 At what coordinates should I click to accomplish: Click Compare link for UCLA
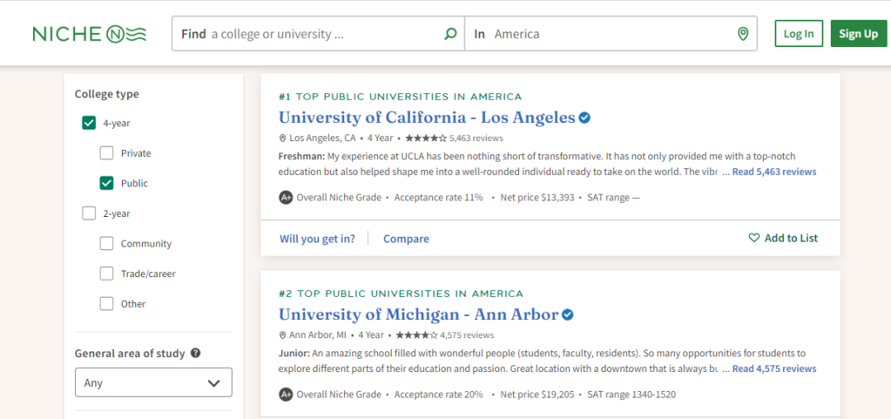point(406,238)
